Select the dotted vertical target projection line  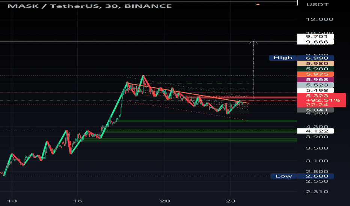pyautogui.click(x=253, y=71)
